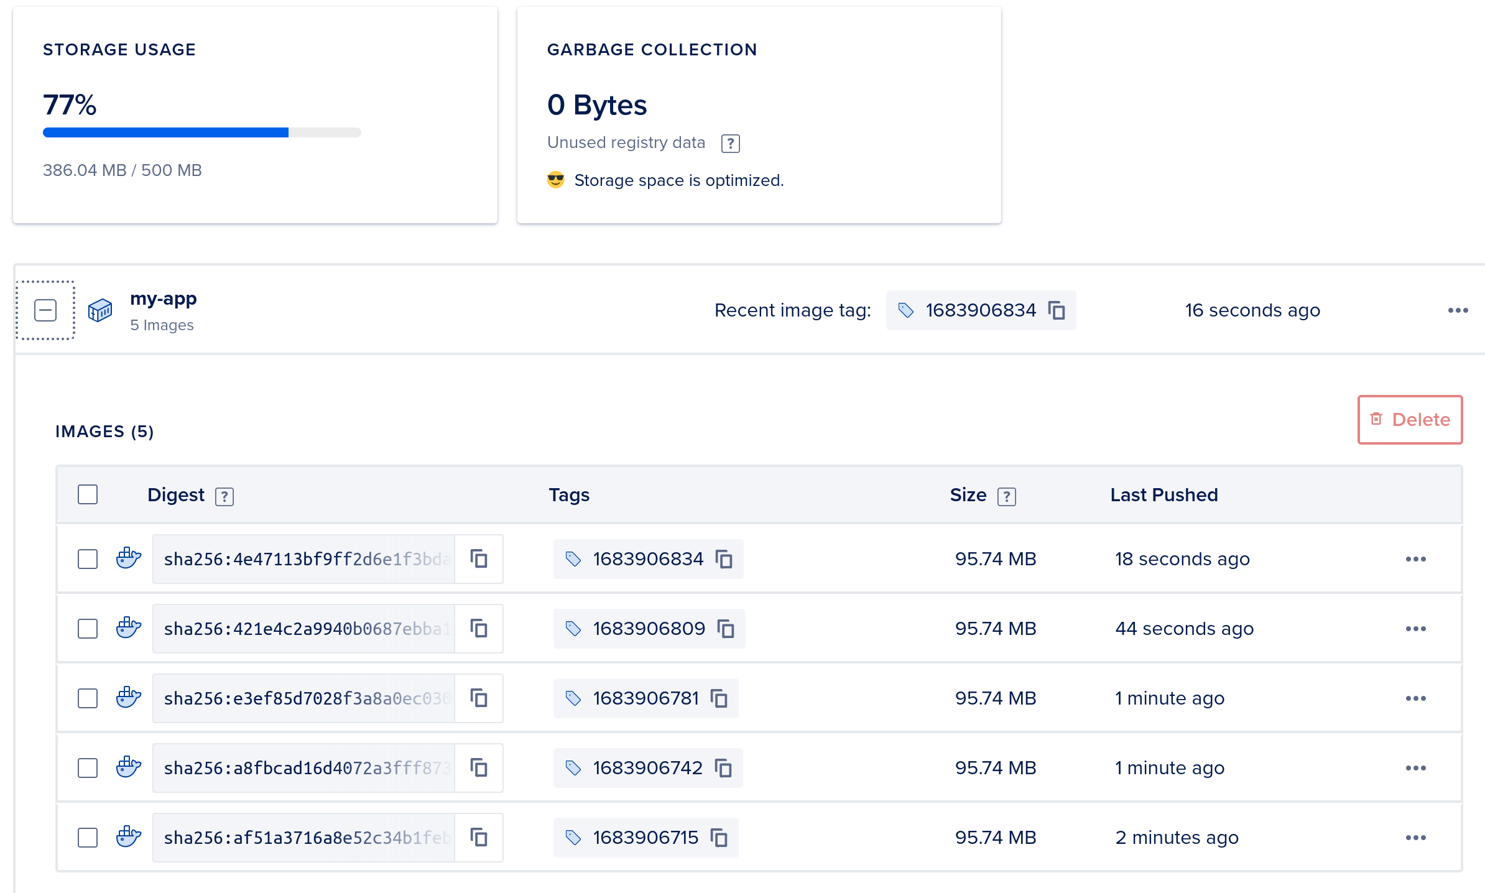
Task: Open the options menu for the my-app repository
Action: 1458,310
